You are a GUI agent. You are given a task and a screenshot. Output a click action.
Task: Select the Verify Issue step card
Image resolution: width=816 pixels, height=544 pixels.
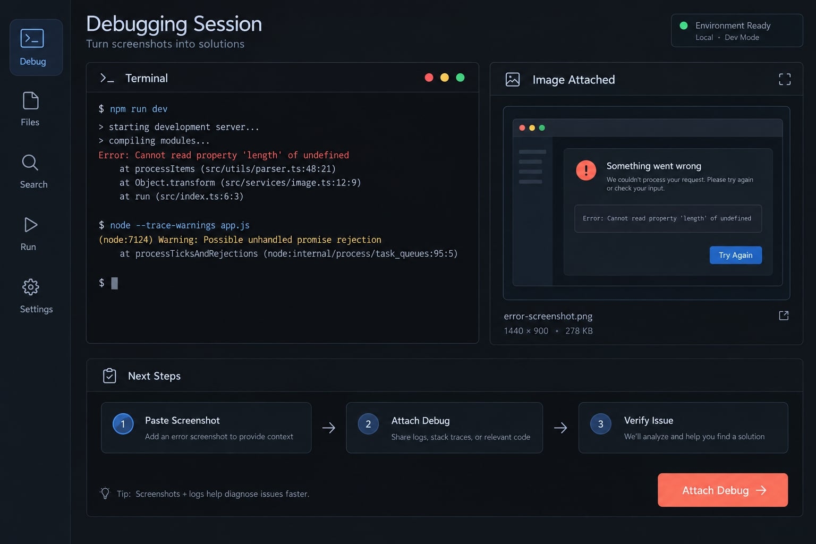point(683,428)
